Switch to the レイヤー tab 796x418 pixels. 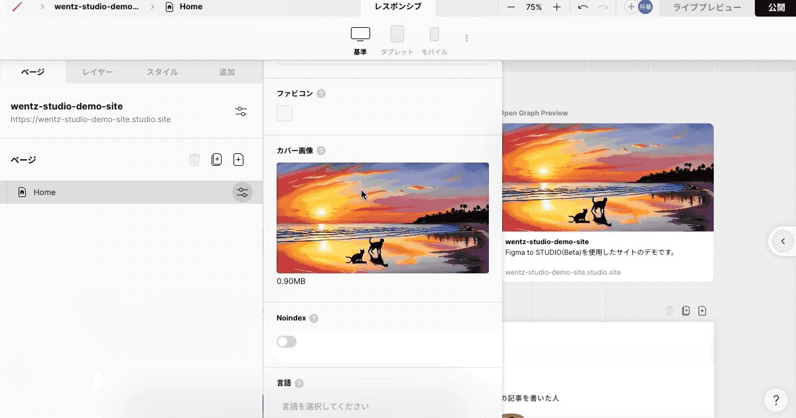tap(97, 72)
